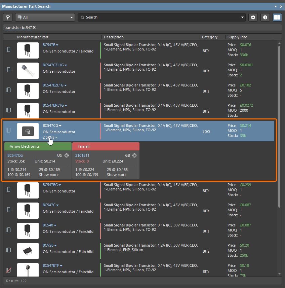
Task: Toggle the details pane layout button
Action: coord(277,17)
